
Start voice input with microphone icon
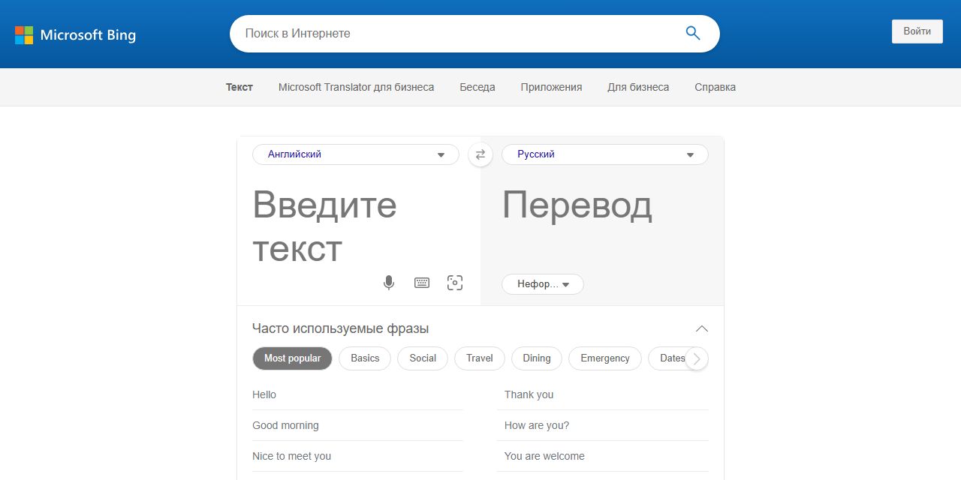(x=389, y=283)
